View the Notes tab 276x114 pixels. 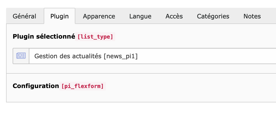[x=252, y=16]
